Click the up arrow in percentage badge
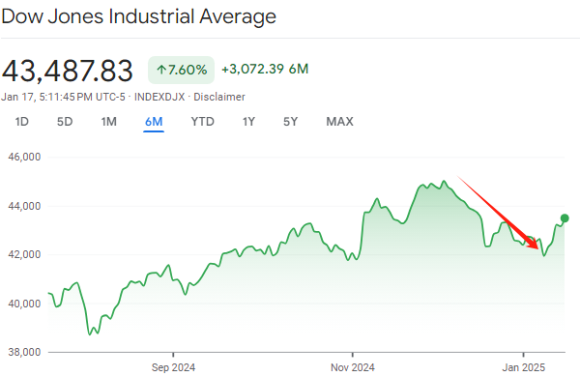The image size is (580, 377). tap(161, 70)
